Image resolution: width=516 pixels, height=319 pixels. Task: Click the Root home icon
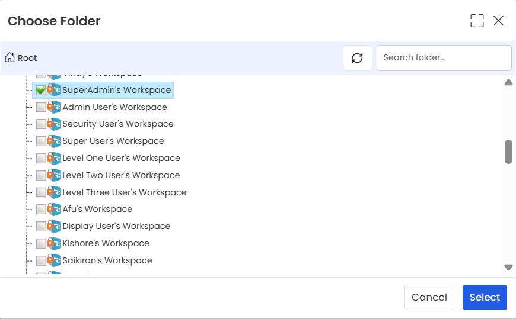coord(10,57)
